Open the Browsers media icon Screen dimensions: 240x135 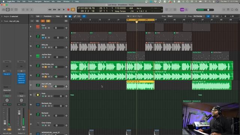(x=237, y=10)
